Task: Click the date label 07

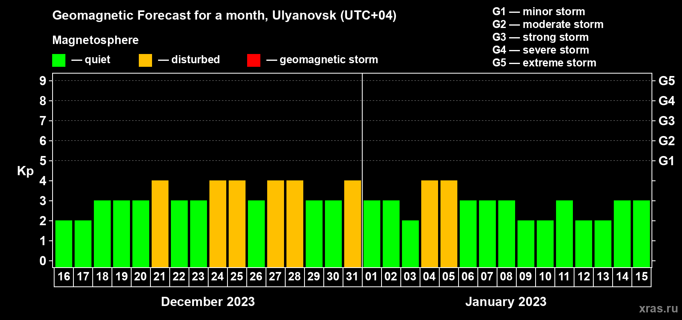Action: click(487, 276)
